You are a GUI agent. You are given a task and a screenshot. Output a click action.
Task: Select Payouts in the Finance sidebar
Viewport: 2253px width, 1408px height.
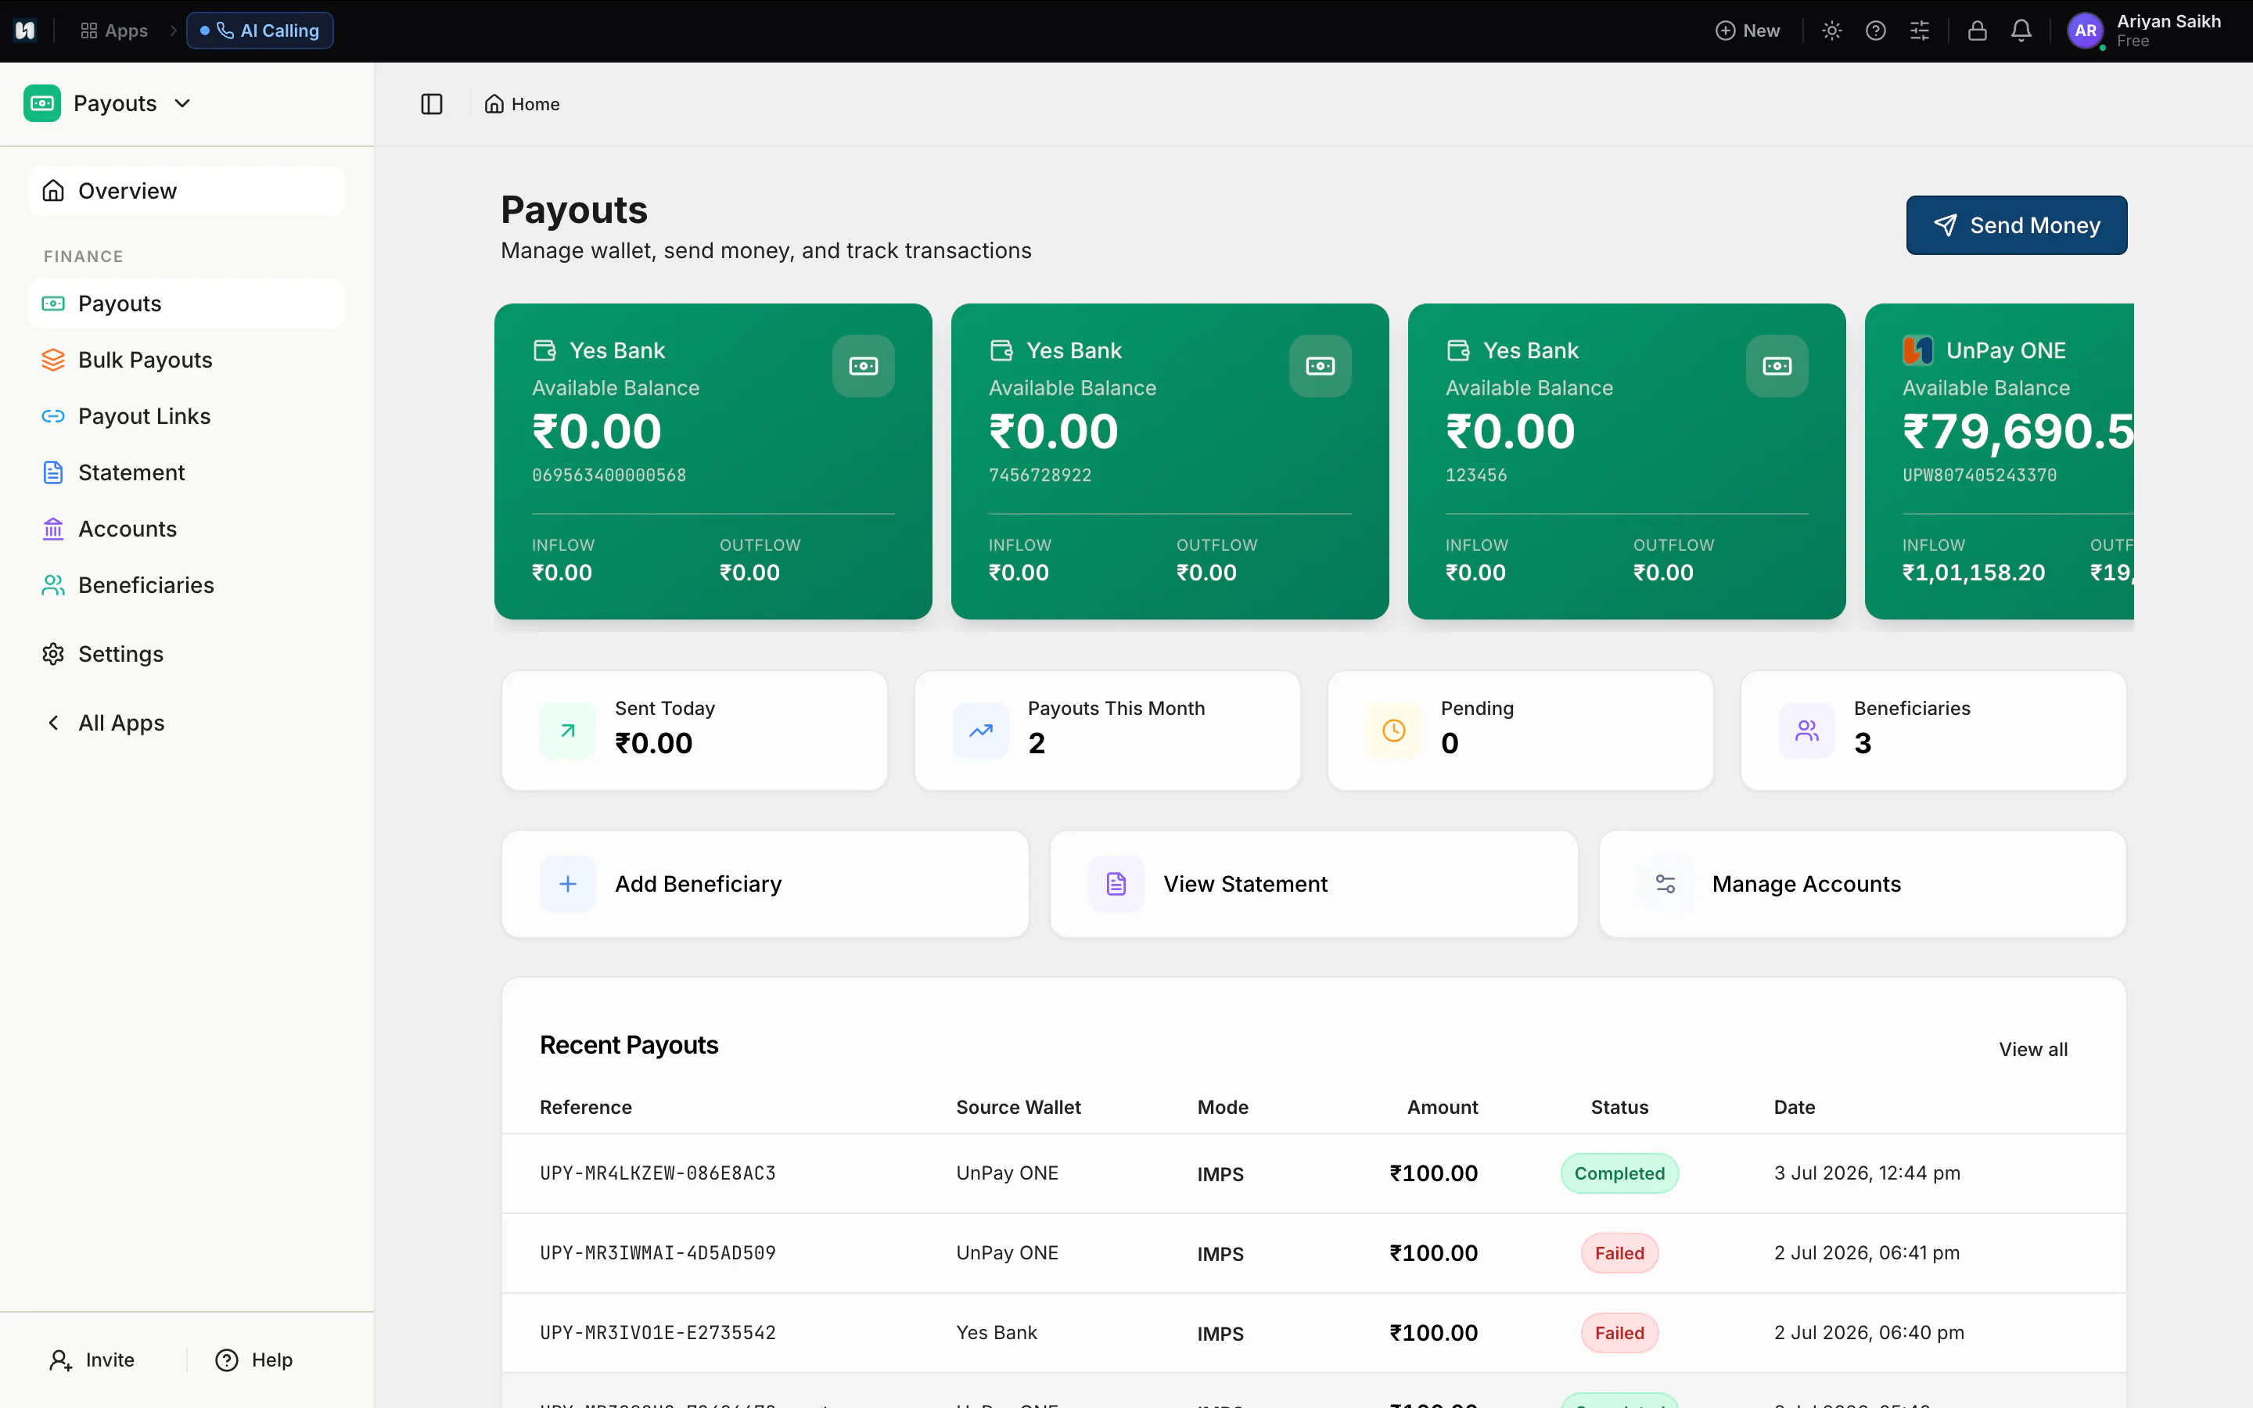click(x=186, y=304)
